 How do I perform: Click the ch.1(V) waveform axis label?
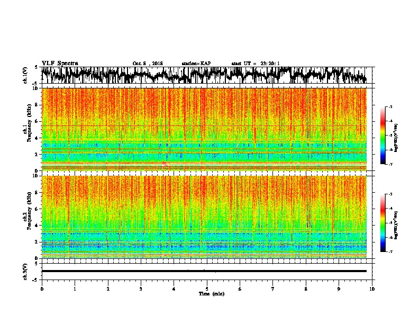click(25, 75)
